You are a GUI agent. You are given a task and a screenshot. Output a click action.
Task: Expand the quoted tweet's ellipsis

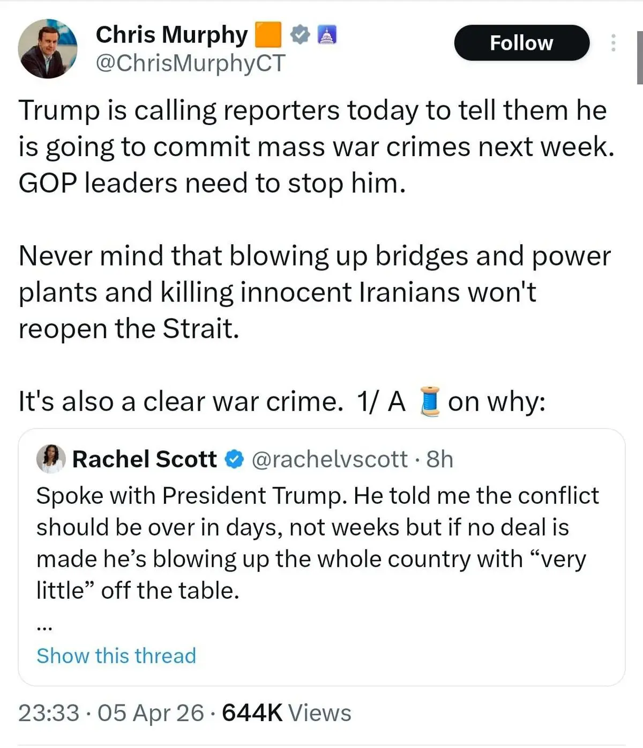(44, 626)
